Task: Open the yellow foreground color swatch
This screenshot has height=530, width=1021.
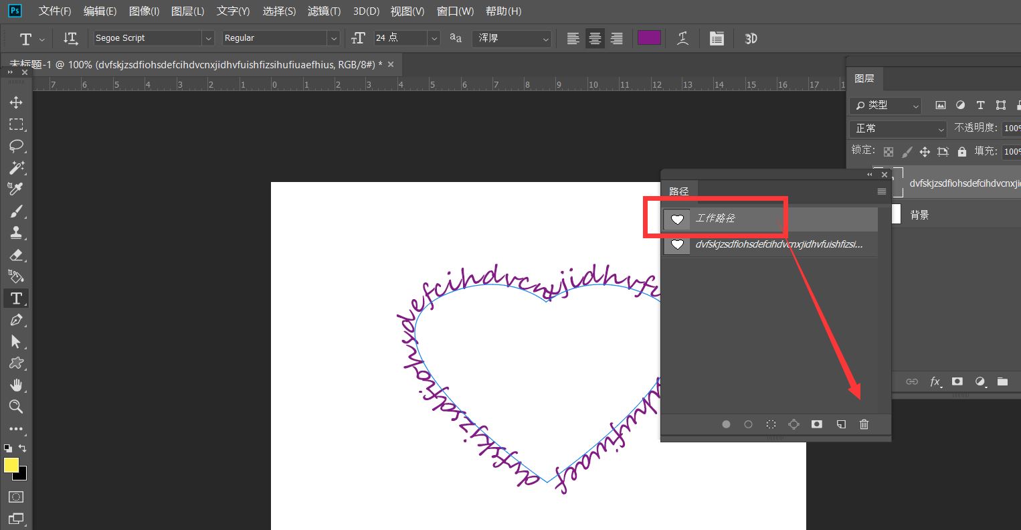Action: click(x=11, y=465)
